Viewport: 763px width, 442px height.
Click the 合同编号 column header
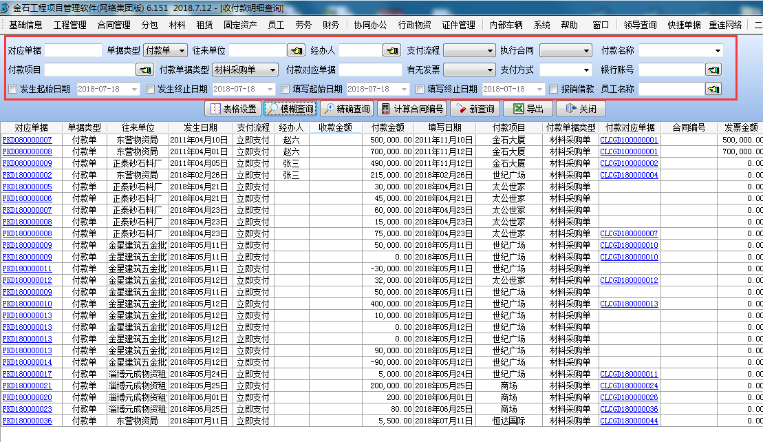(x=689, y=127)
